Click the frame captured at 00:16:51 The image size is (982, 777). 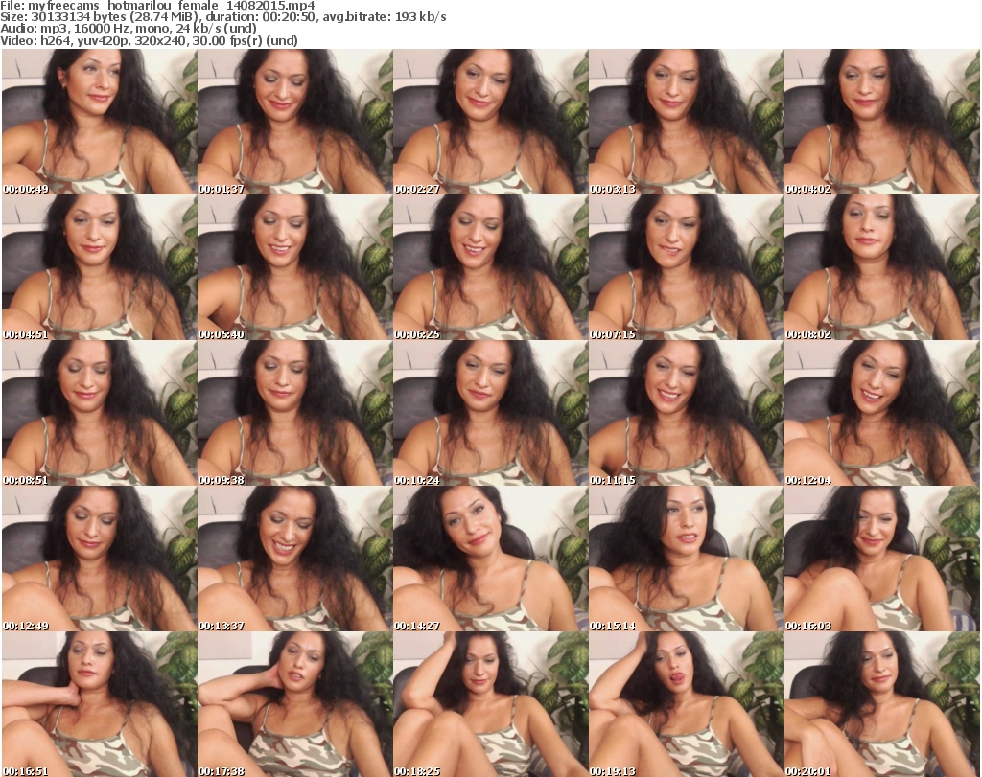click(x=100, y=704)
